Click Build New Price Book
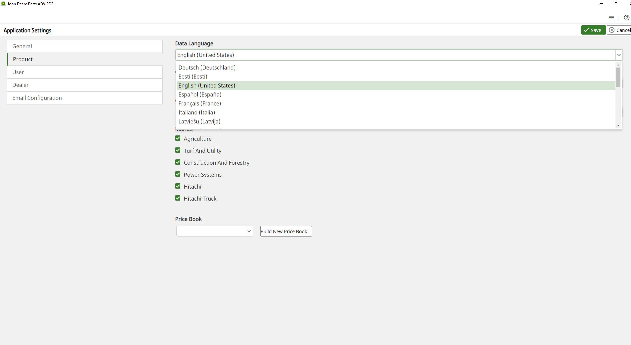This screenshot has height=345, width=631. (286, 231)
